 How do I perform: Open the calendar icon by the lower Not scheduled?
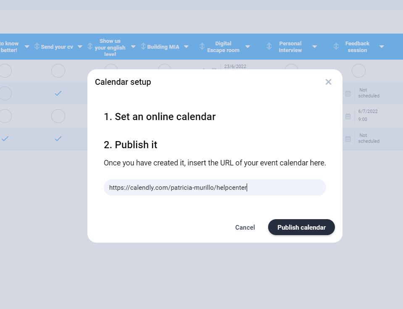click(348, 139)
